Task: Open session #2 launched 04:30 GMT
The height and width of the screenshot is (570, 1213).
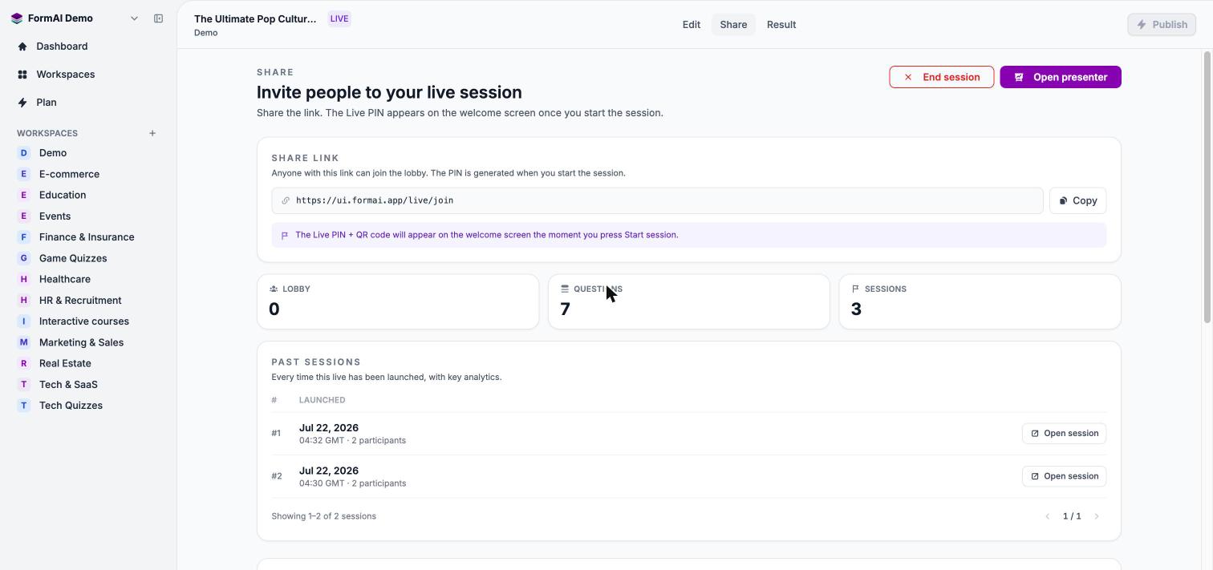Action: tap(1064, 476)
